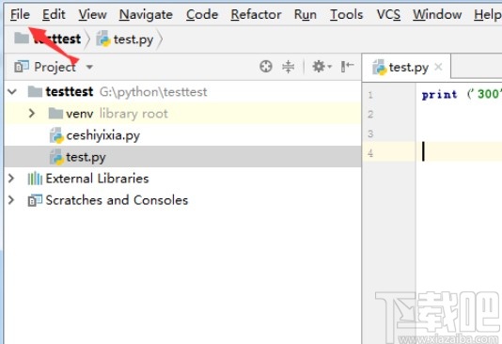Viewport: 502px width, 344px height.
Task: Open the Project panel gear settings icon
Action: point(322,67)
